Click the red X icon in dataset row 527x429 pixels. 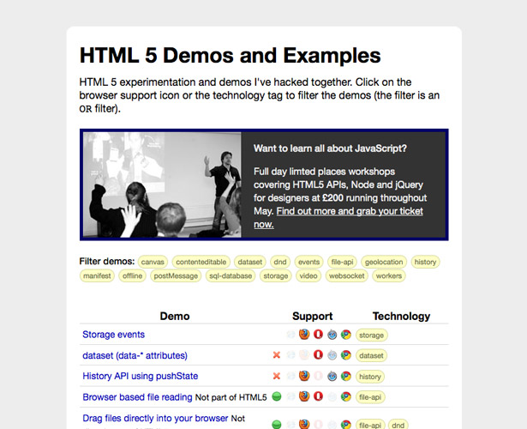[x=277, y=355]
